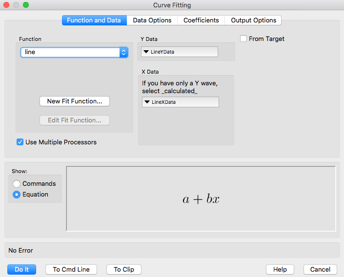344x277 pixels.
Task: Click the New Fit Function button
Action: 74,101
